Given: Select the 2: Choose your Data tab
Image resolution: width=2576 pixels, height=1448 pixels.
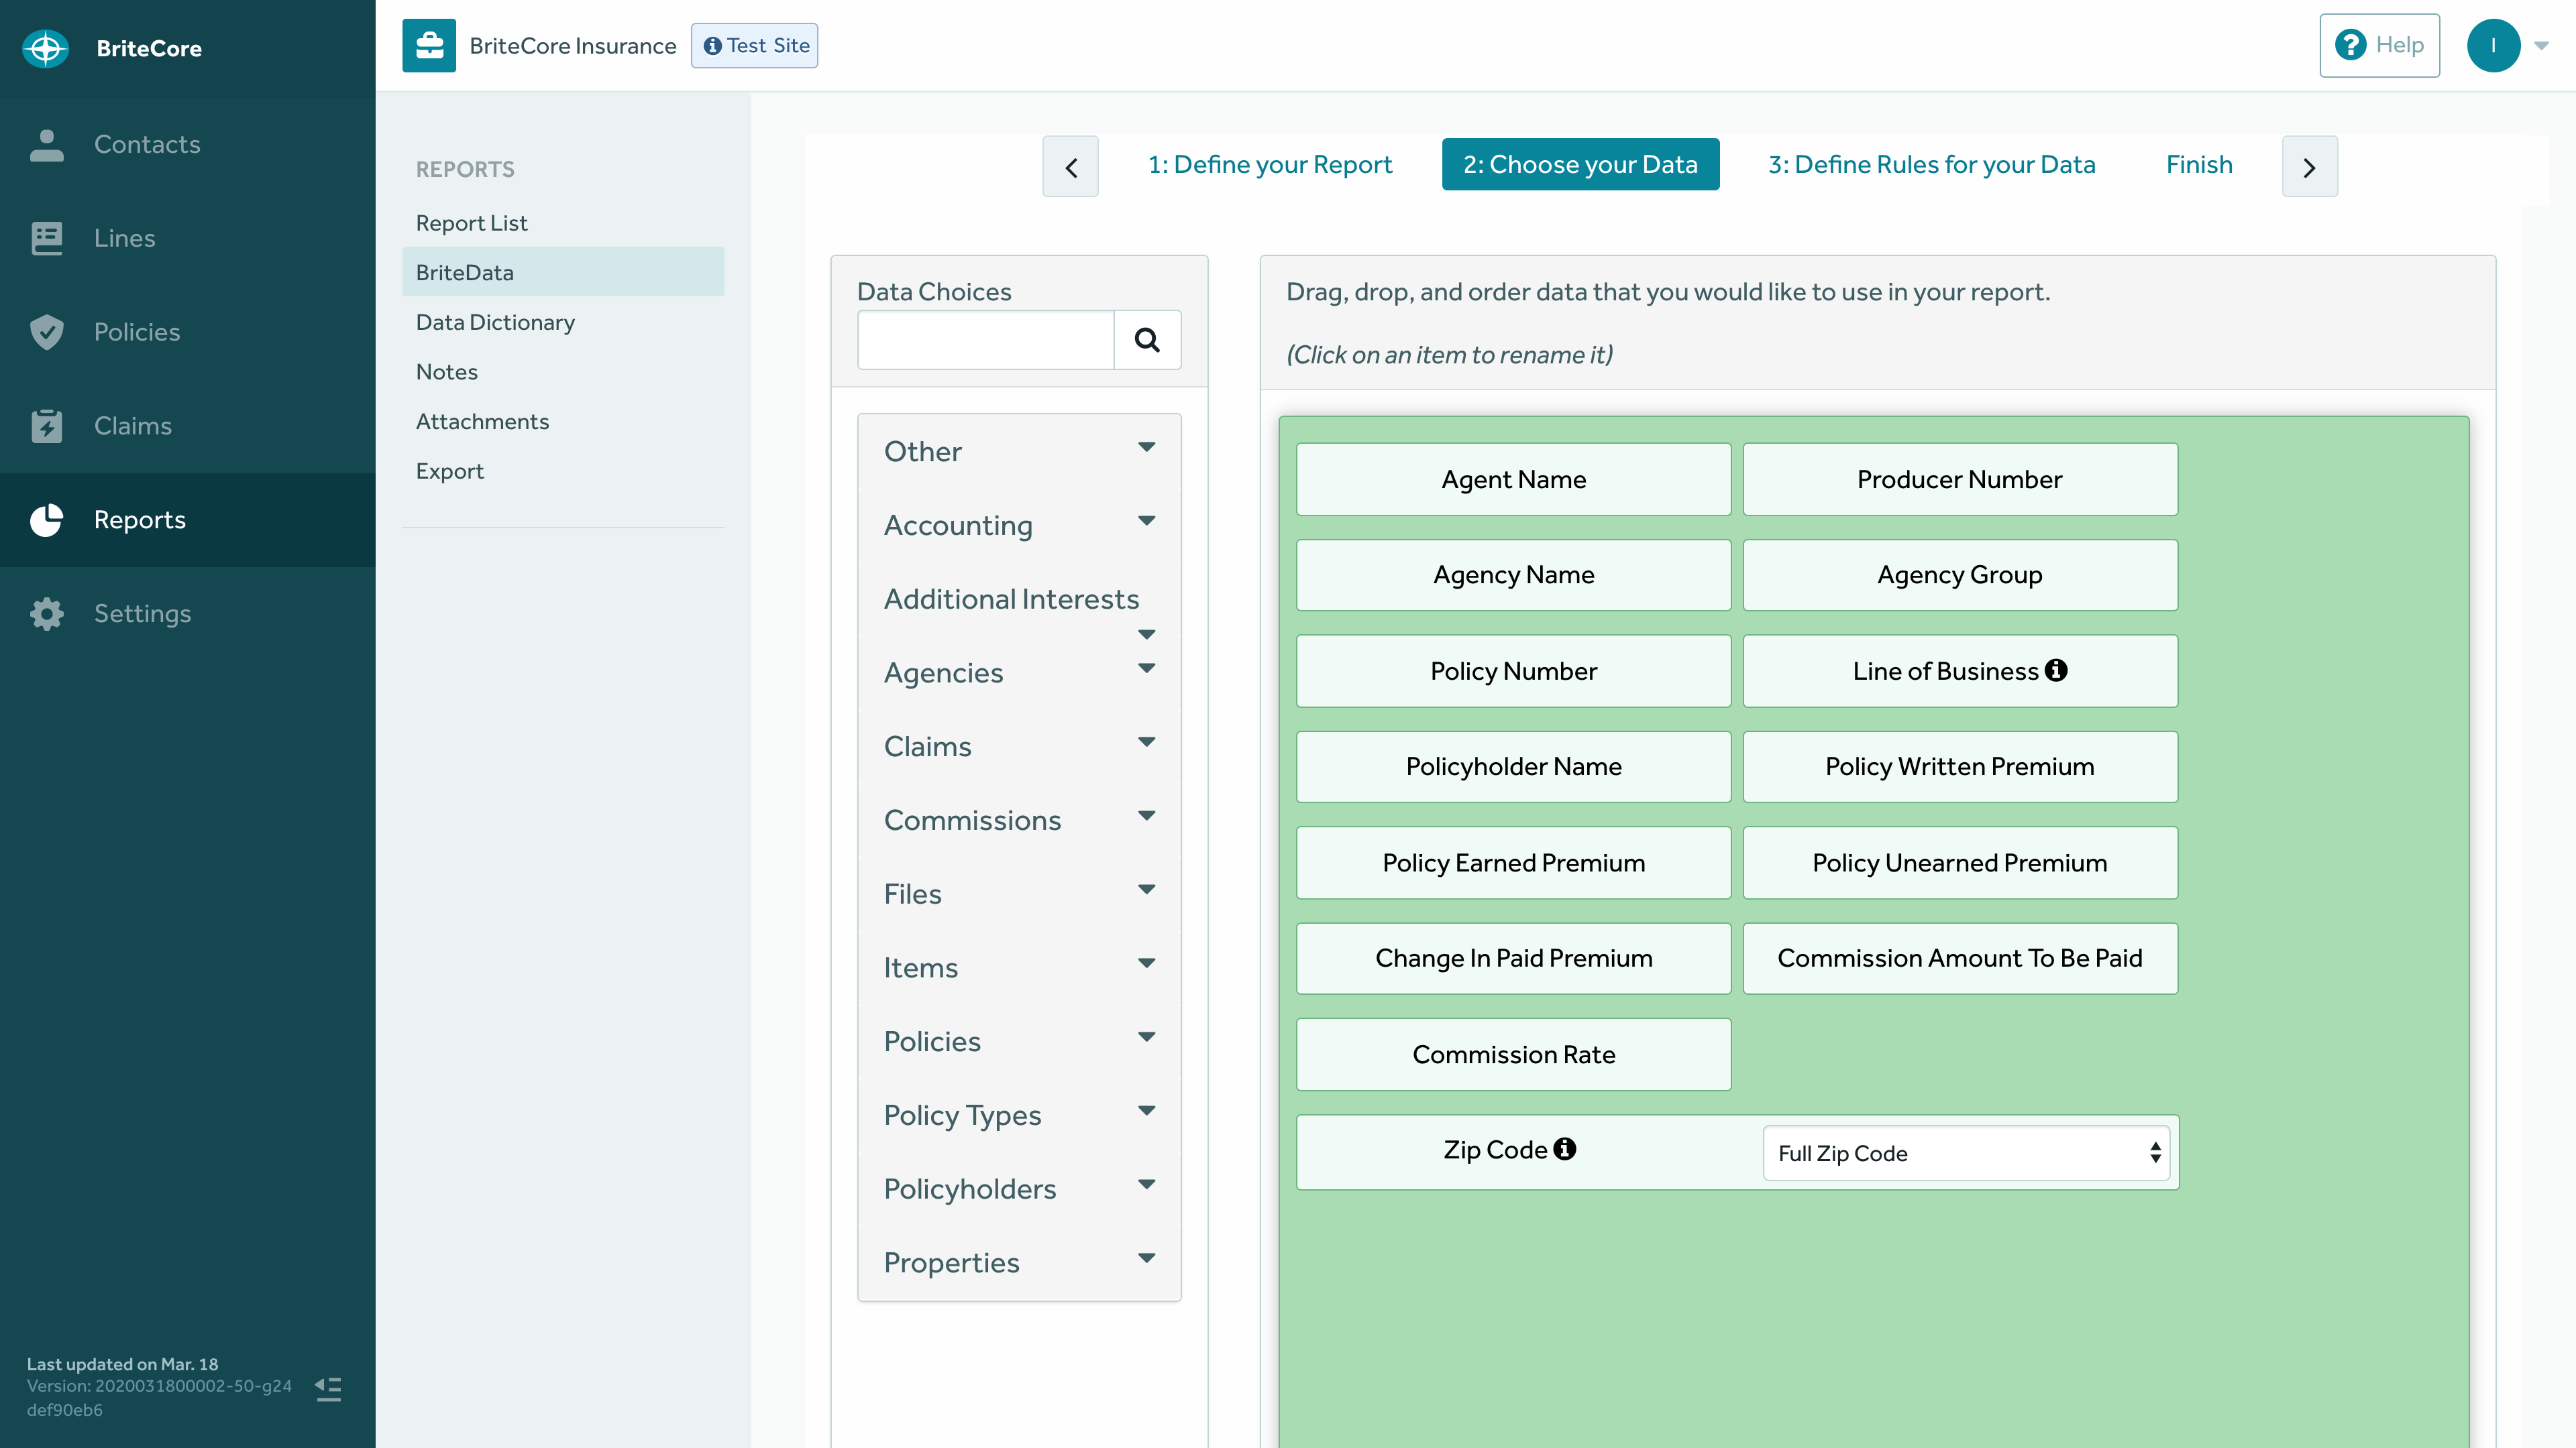Looking at the screenshot, I should tap(1580, 165).
